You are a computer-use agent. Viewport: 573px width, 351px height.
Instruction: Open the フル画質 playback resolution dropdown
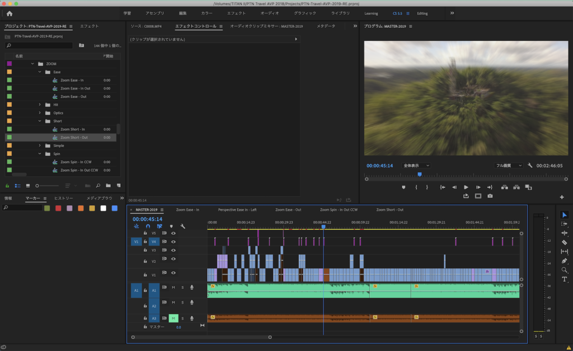click(508, 165)
